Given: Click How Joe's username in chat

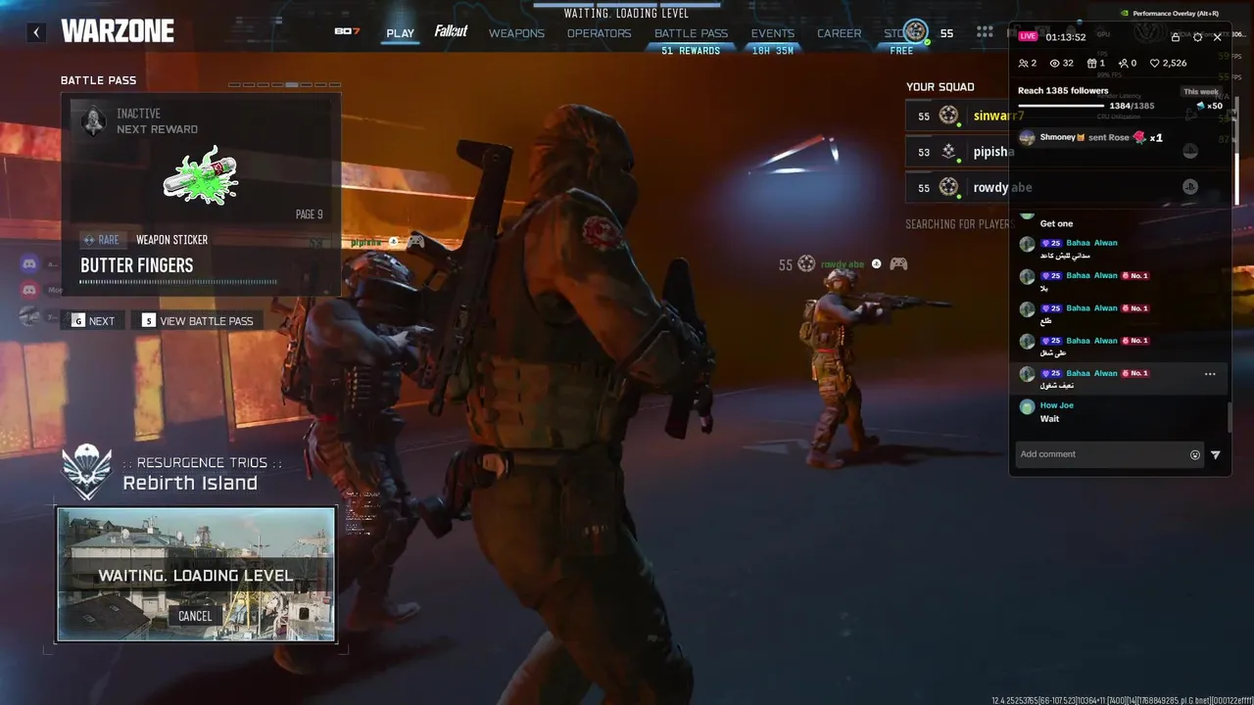Looking at the screenshot, I should [x=1056, y=405].
